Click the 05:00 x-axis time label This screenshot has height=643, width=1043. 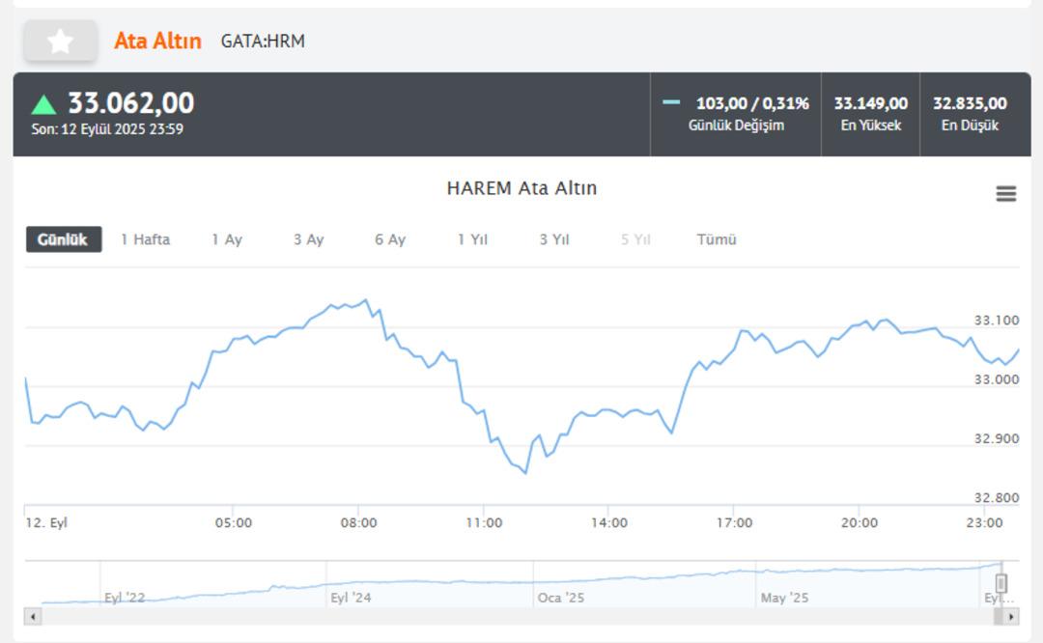pyautogui.click(x=234, y=522)
